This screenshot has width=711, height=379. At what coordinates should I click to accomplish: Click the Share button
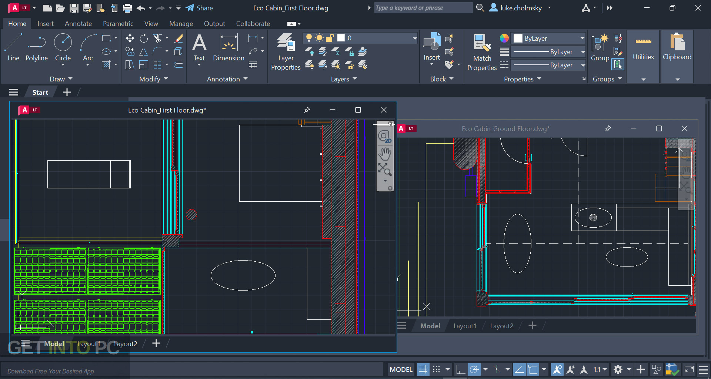click(199, 8)
